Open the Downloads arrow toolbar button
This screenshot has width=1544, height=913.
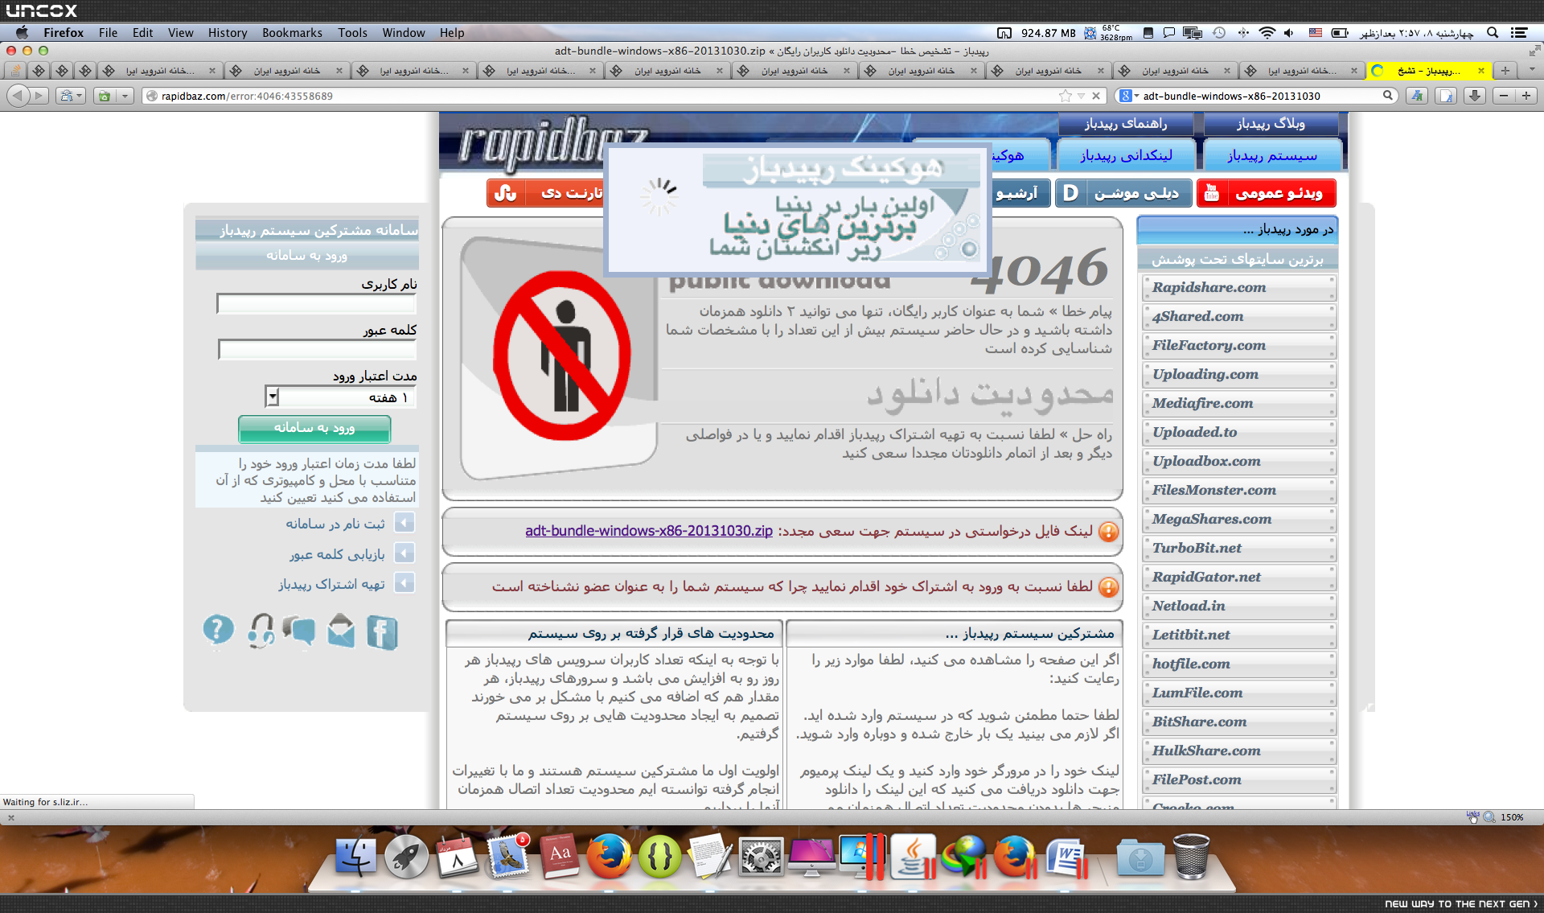[1474, 96]
